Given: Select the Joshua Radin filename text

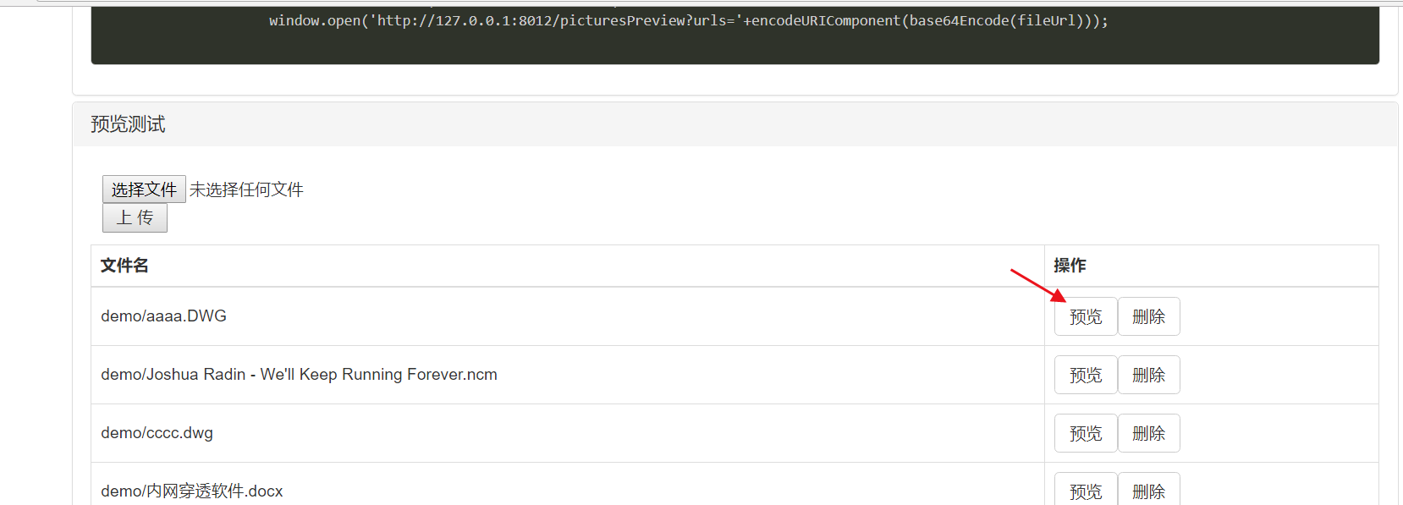Looking at the screenshot, I should [298, 374].
